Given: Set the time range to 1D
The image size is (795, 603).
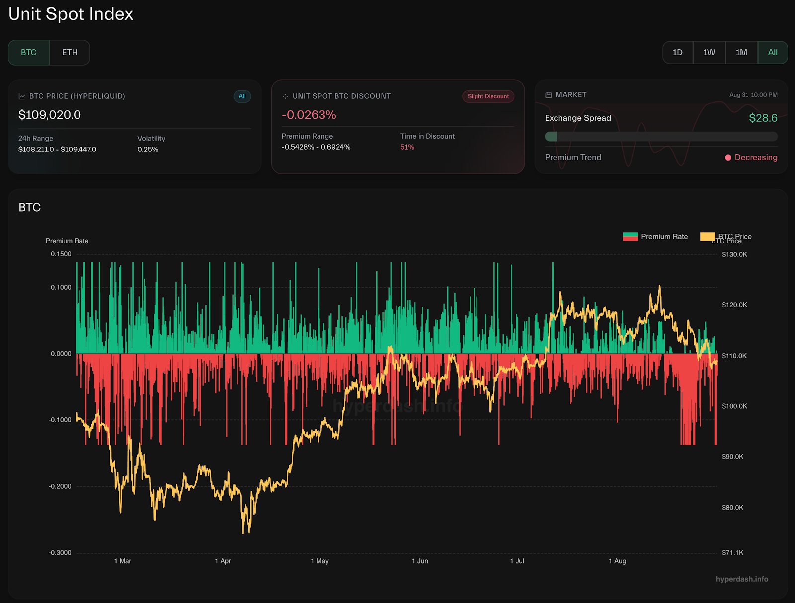Looking at the screenshot, I should click(x=677, y=53).
